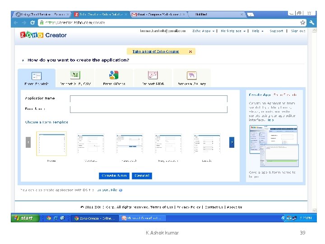The image size is (325, 244).
Task: Show next form templates with right arrow
Action: click(232, 142)
